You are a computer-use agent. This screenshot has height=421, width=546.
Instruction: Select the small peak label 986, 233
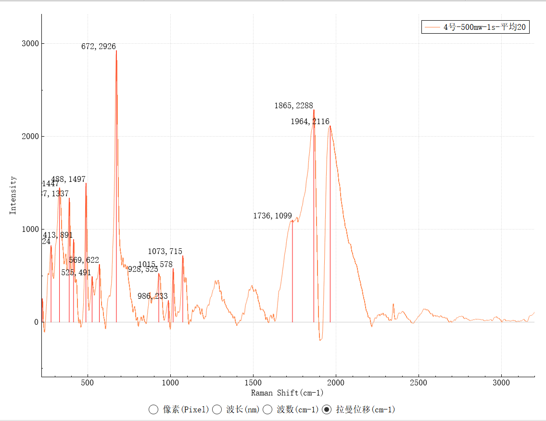click(152, 296)
